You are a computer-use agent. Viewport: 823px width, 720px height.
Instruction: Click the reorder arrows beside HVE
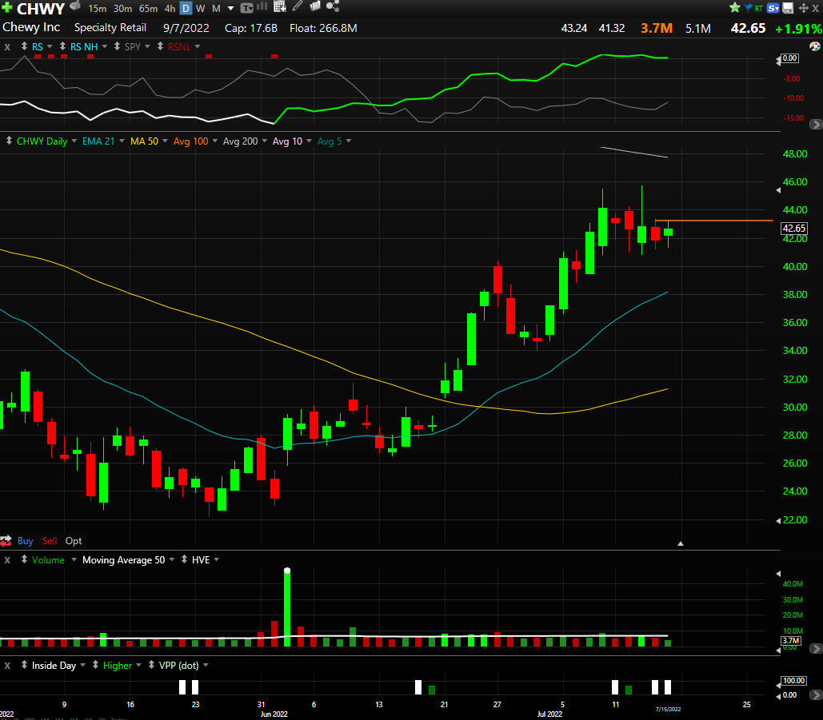click(184, 559)
